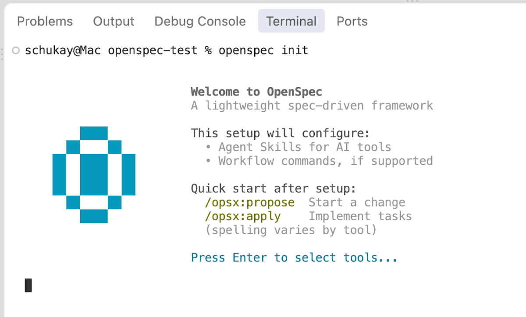Click the panel drag handle dots at top

point(412,1)
